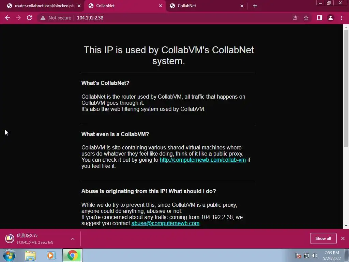The height and width of the screenshot is (262, 349).
Task: Open a new browser tab
Action: (x=255, y=6)
